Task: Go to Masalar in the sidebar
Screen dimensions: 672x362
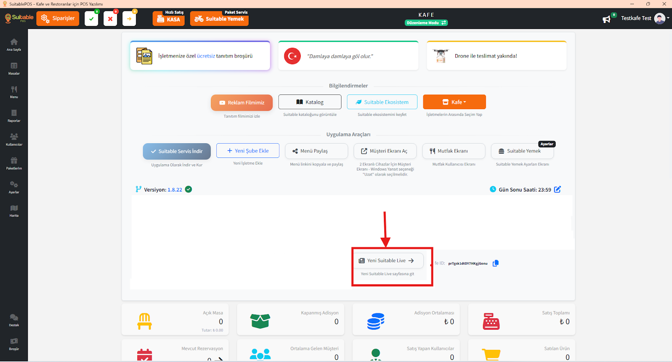Action: click(14, 68)
